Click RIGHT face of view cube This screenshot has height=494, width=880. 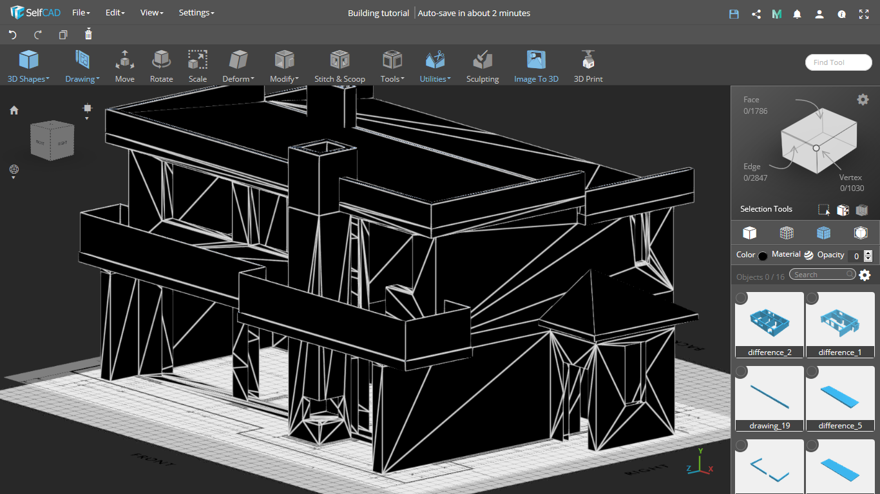coord(62,143)
